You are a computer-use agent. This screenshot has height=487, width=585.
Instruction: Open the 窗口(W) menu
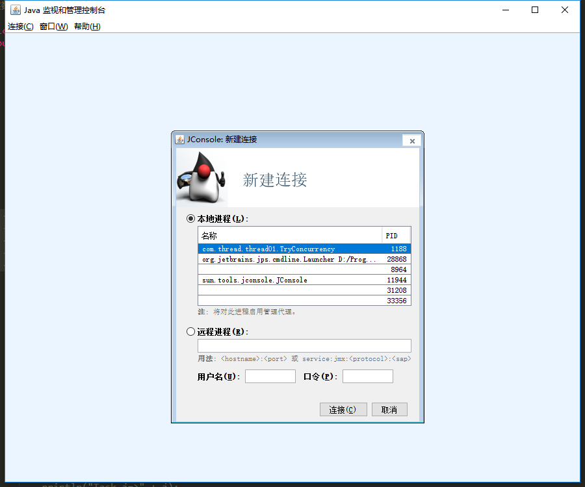54,27
